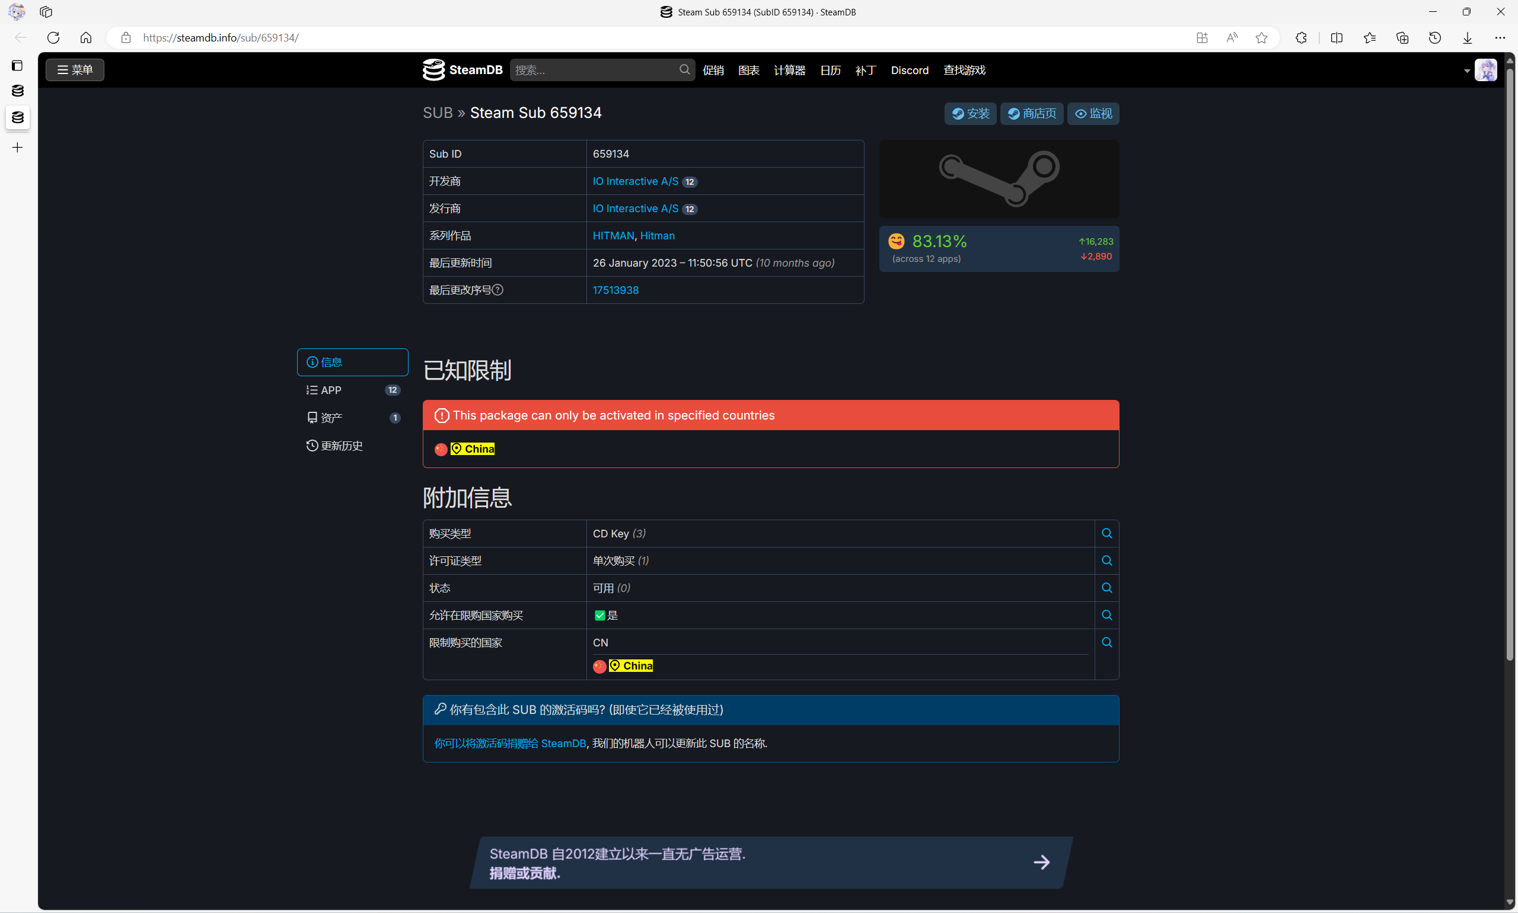Open 补丁 in the navigation bar
The height and width of the screenshot is (913, 1518).
[x=866, y=70]
